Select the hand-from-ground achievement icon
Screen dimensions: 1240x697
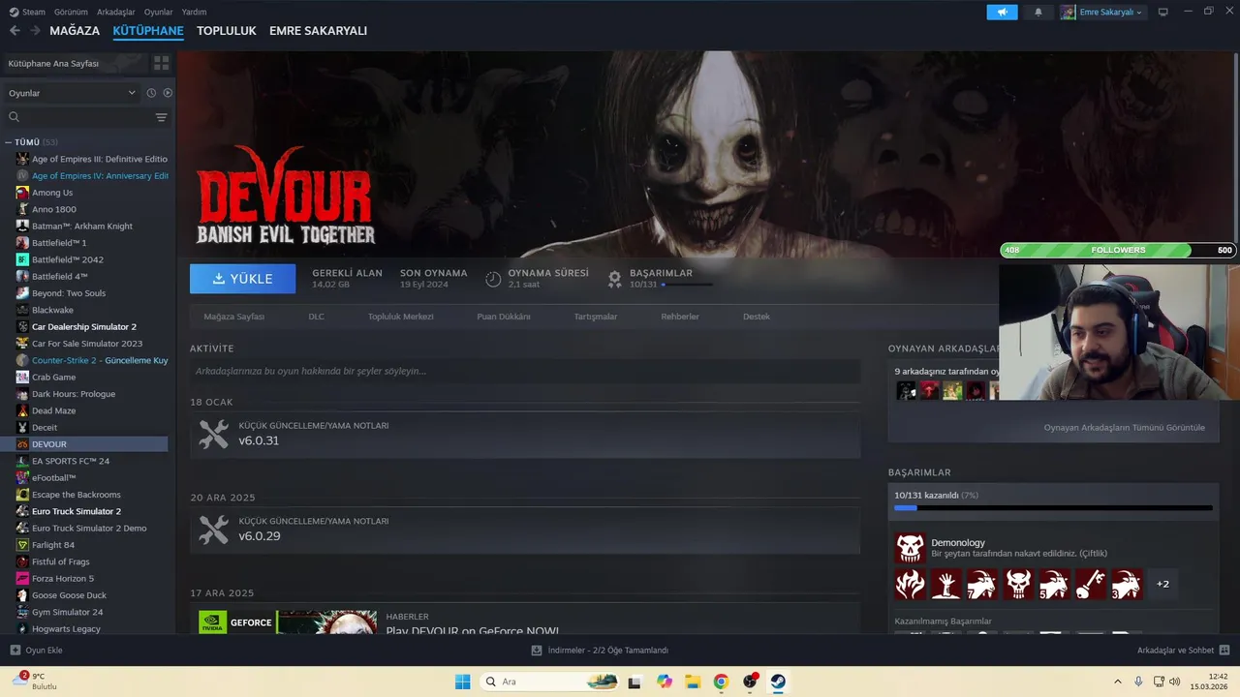tap(945, 584)
